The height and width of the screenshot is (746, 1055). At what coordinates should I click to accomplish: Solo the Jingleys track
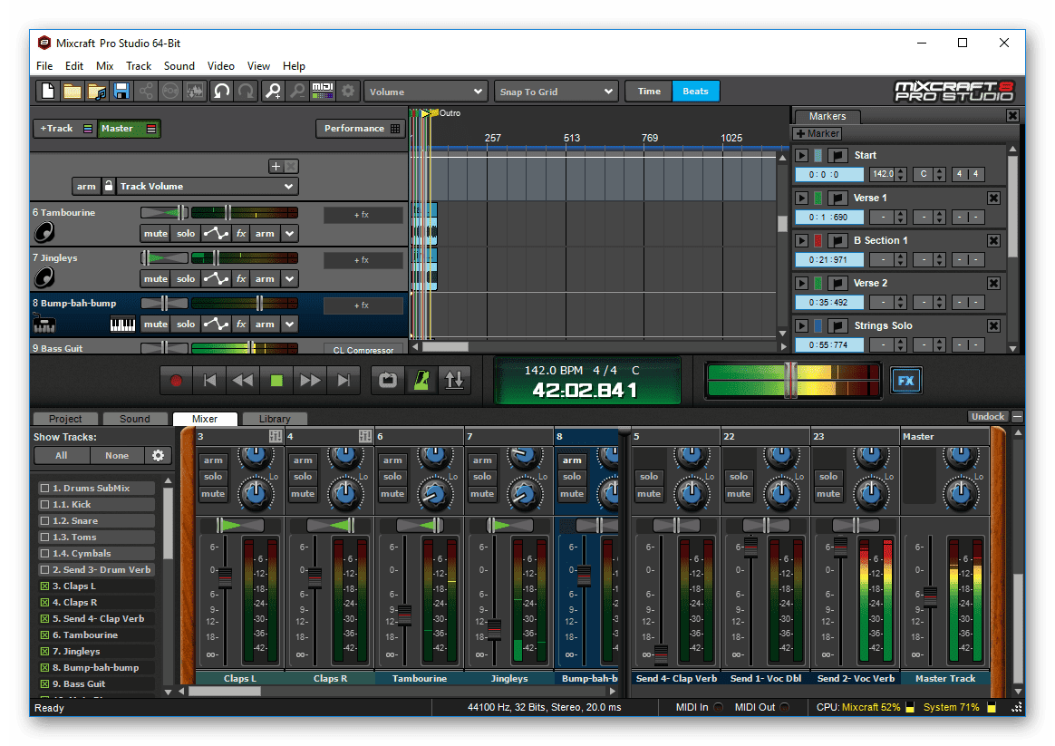click(x=186, y=278)
